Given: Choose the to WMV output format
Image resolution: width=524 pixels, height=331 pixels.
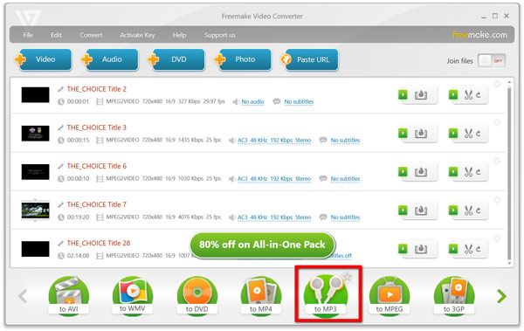Looking at the screenshot, I should click(133, 294).
